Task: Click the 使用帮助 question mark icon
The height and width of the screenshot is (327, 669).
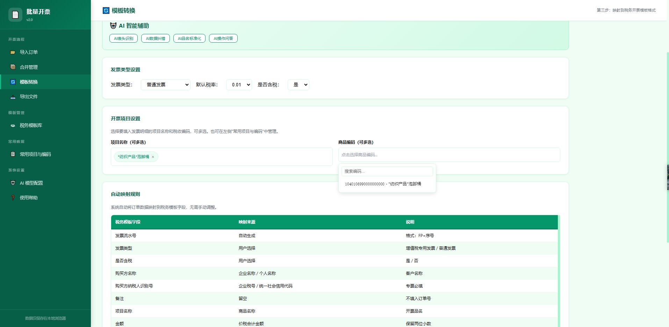Action: [13, 198]
